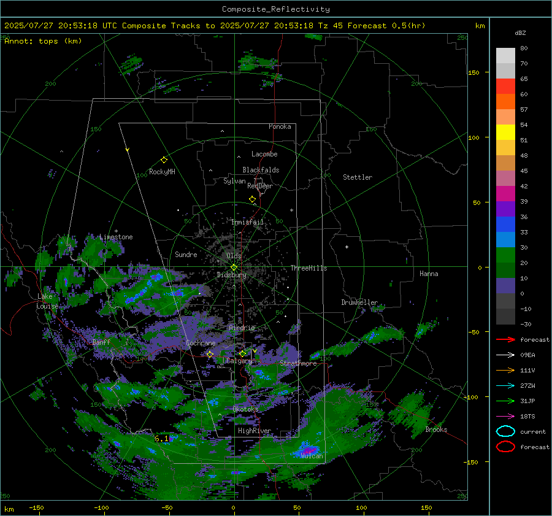Click the Composite_Reflectivity title
The image size is (552, 516).
[276, 9]
